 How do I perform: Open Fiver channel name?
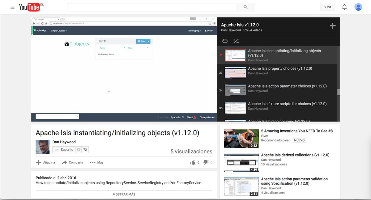265,136
